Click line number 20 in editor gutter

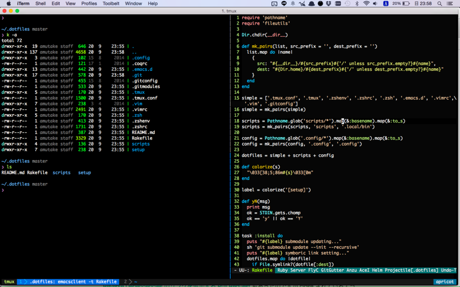point(236,132)
